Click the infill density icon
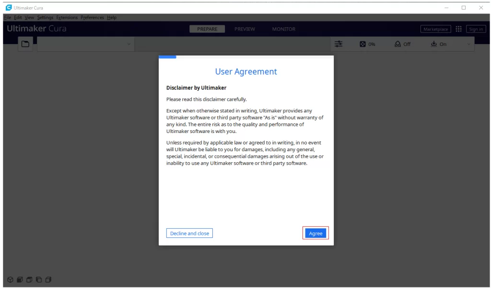Image resolution: width=491 pixels, height=288 pixels. coord(362,44)
